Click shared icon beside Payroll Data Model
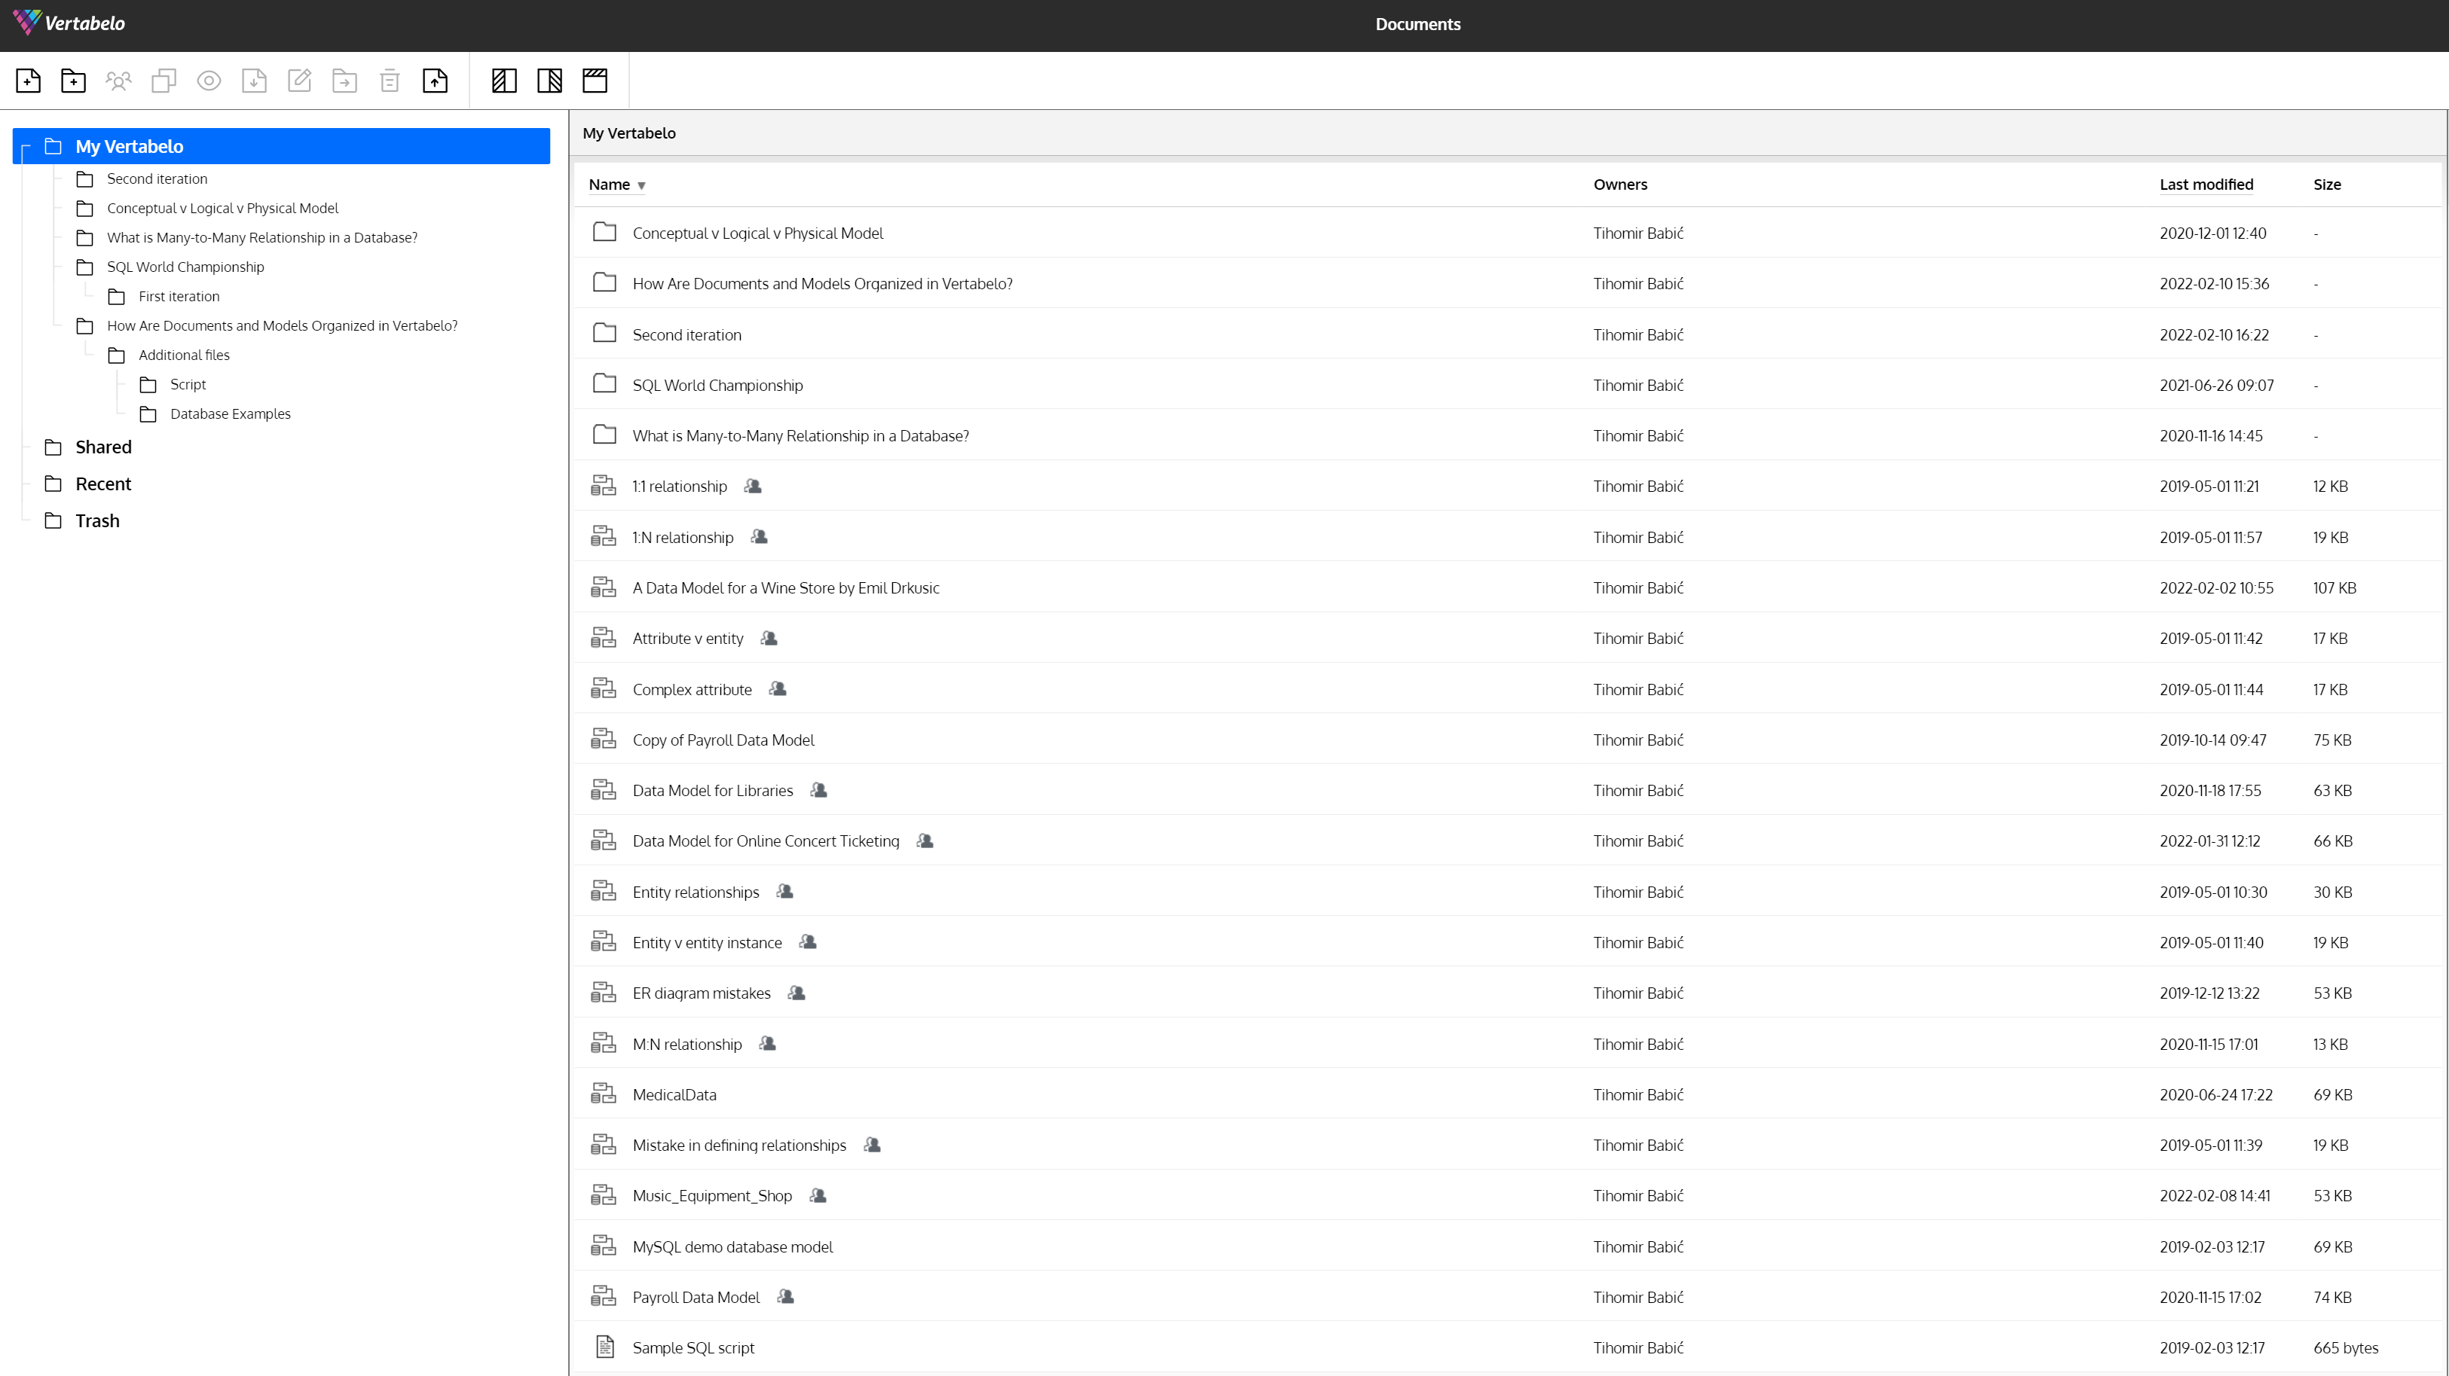 [x=785, y=1296]
